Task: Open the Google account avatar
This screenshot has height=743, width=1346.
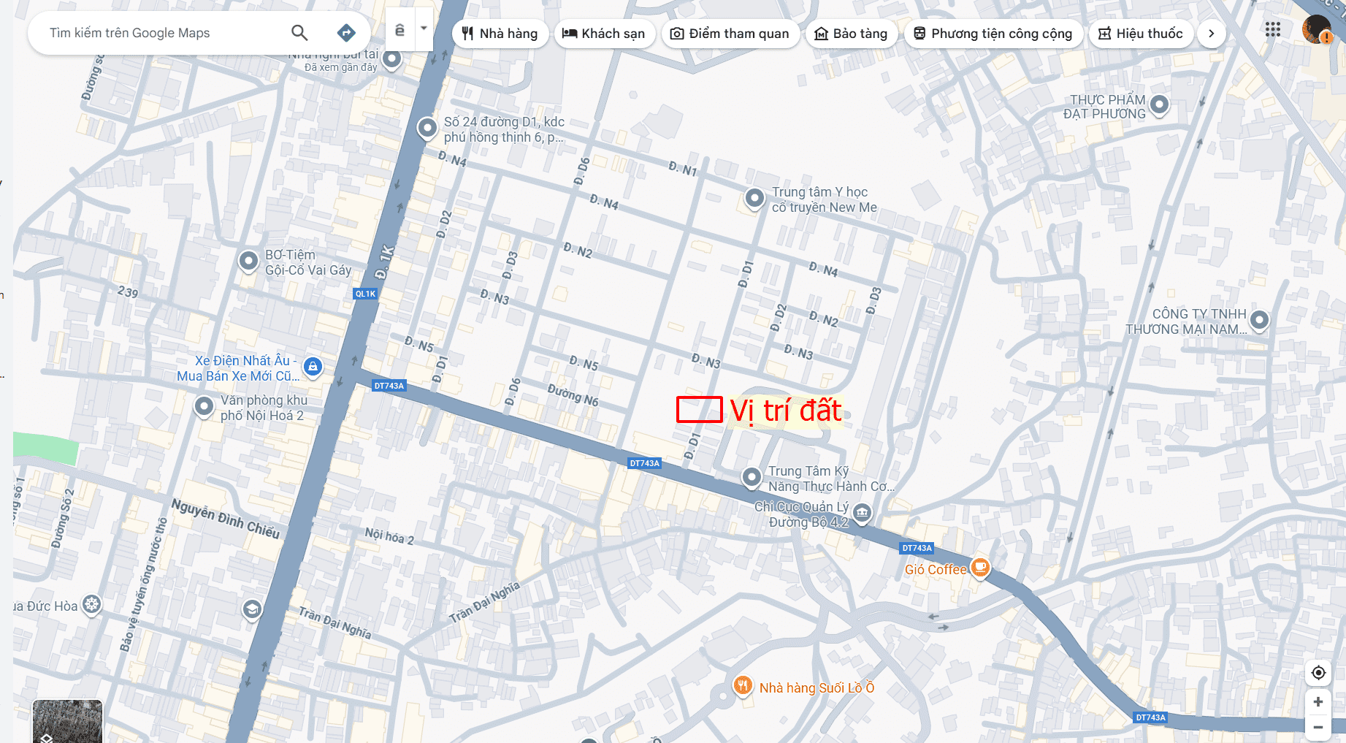Action: click(x=1317, y=30)
